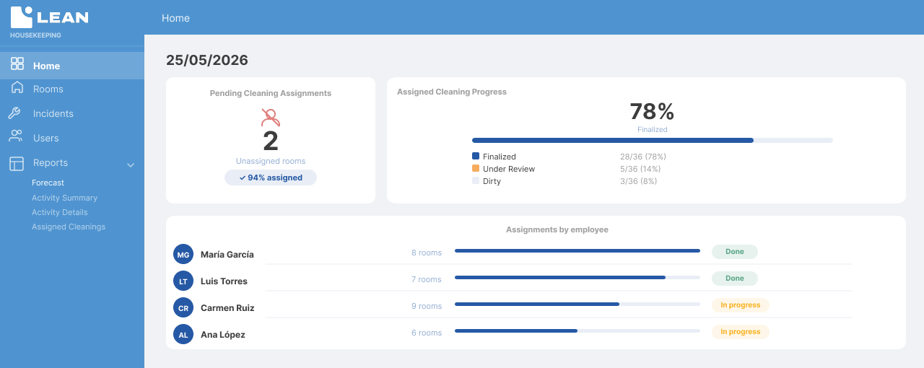The width and height of the screenshot is (924, 368).
Task: Open the Activity Details report
Action: 60,212
